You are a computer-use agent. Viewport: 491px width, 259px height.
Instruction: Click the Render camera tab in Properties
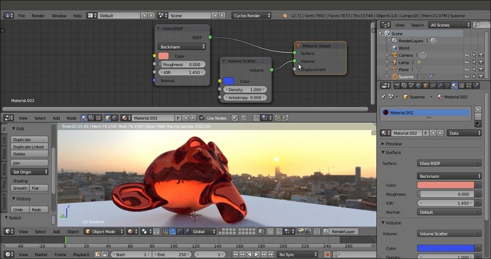(x=397, y=85)
